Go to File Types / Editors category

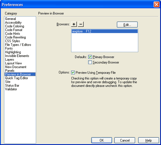(x=18, y=45)
